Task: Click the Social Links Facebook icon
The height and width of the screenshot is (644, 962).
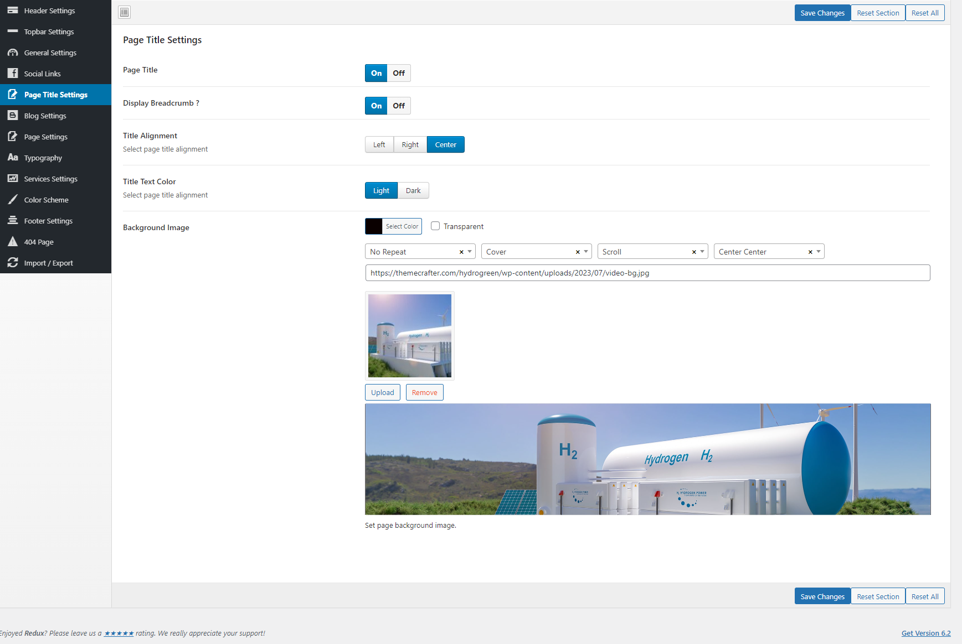Action: 13,74
